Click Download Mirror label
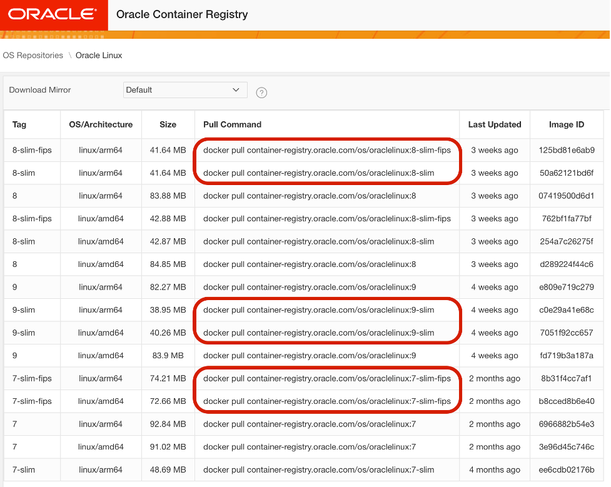Image resolution: width=611 pixels, height=487 pixels. pos(40,90)
